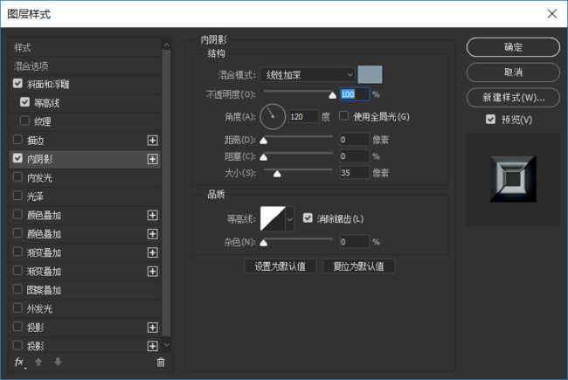Click the 取消 button
568x380 pixels.
(513, 73)
